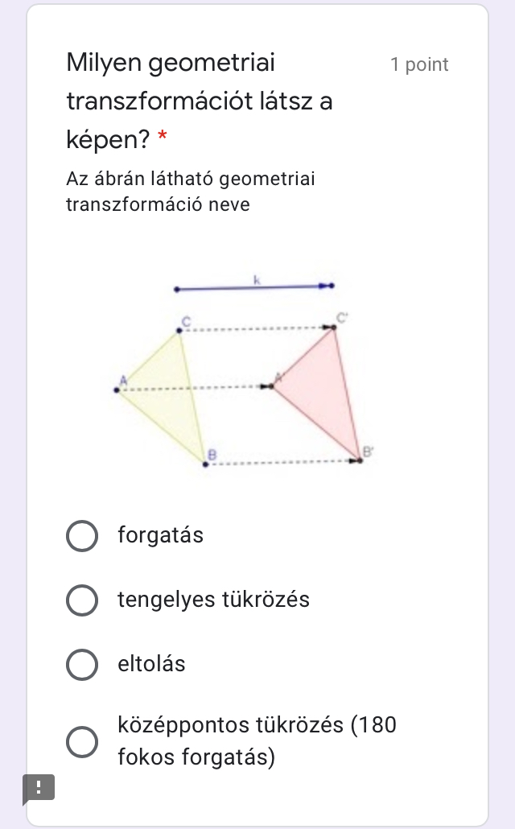Click the "1 point" score label

[419, 65]
